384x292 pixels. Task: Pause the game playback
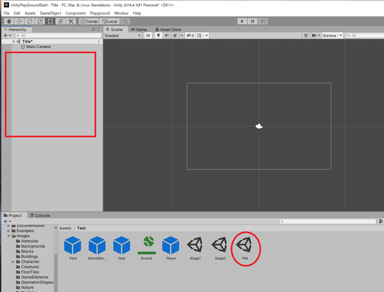click(252, 21)
